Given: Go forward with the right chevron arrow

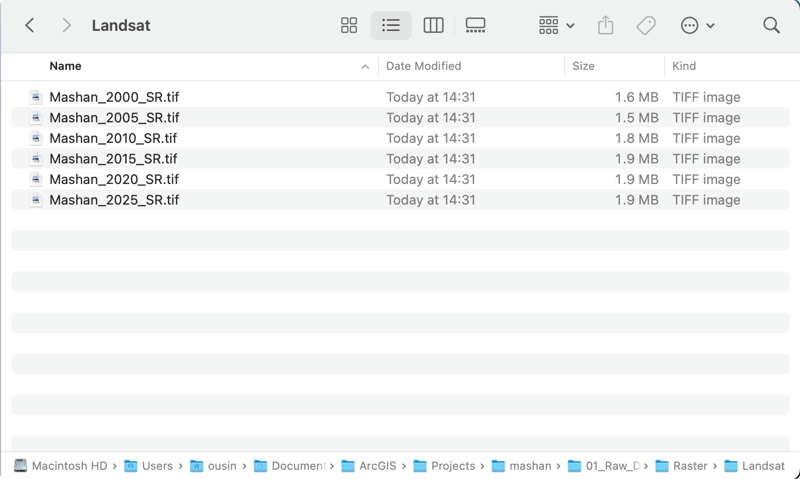Looking at the screenshot, I should 66,25.
